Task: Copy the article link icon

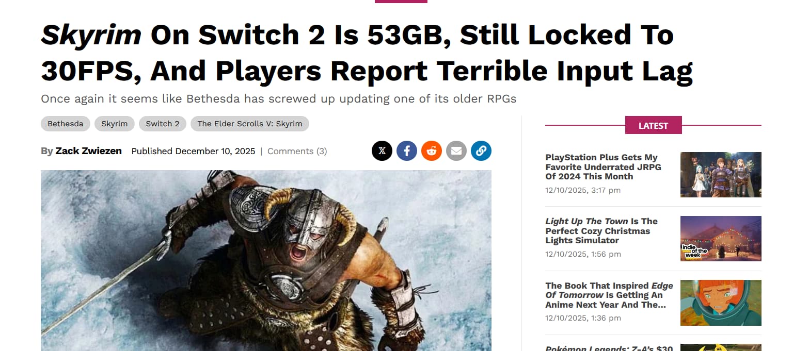Action: 481,151
